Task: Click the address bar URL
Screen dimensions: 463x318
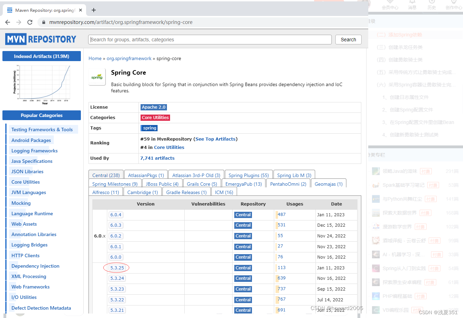Action: [x=121, y=22]
